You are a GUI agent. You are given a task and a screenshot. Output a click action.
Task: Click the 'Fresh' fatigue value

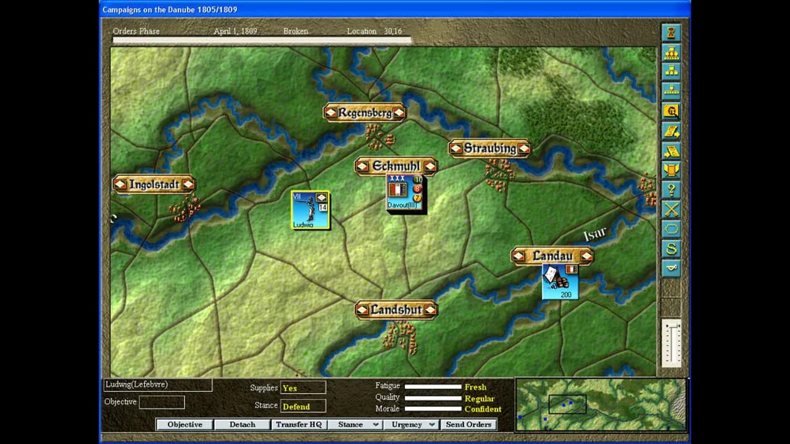click(x=475, y=387)
